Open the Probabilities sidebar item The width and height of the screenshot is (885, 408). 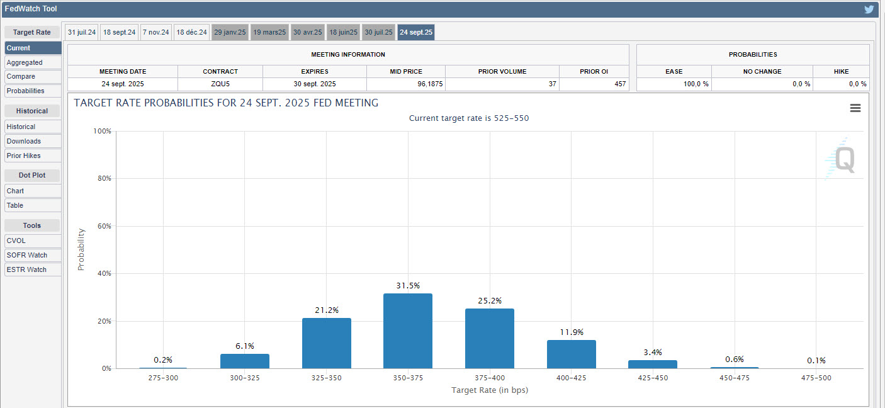33,91
